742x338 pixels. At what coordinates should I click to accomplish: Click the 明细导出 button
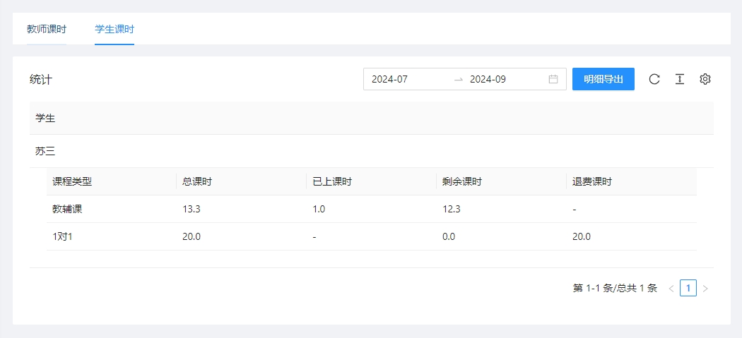click(603, 79)
